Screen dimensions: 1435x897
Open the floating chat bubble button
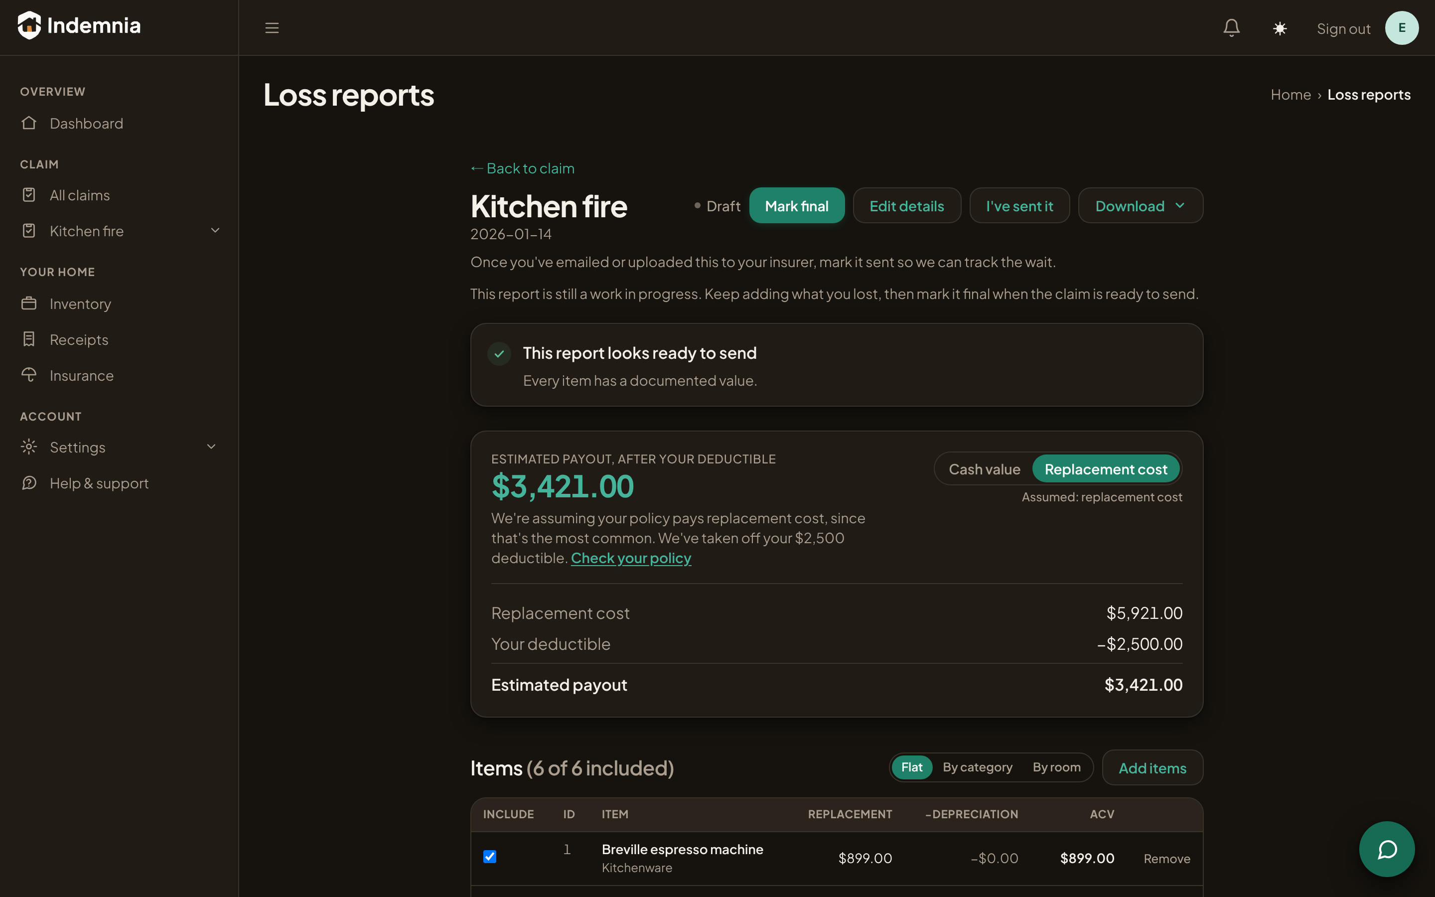1387,849
